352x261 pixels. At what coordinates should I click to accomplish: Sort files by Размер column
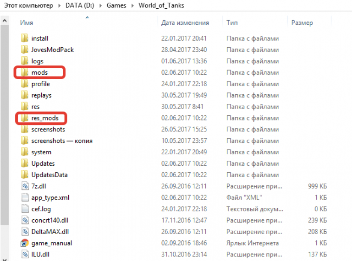click(302, 22)
